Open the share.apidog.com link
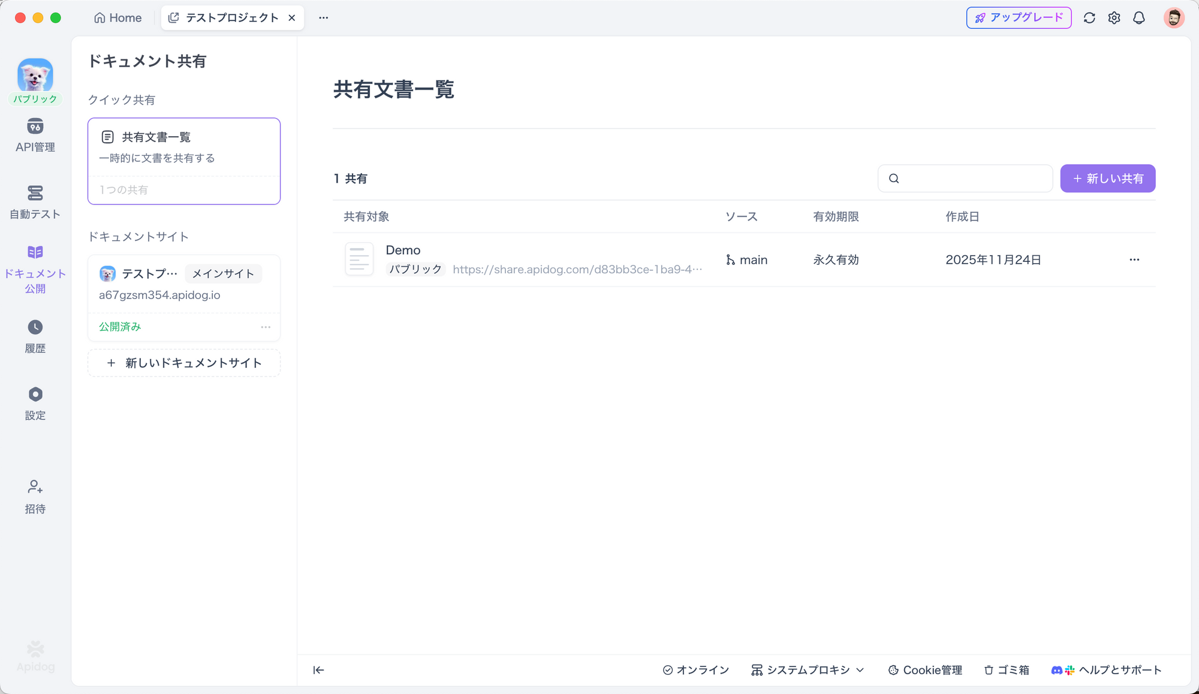 coord(577,270)
